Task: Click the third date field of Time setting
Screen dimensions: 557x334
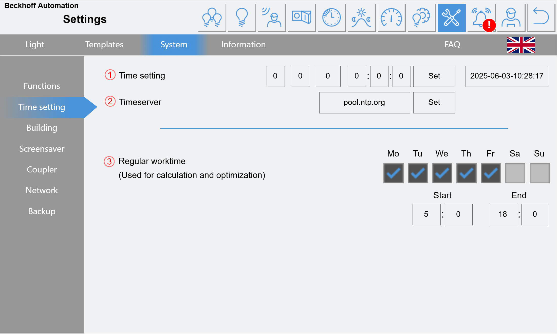Action: coord(328,76)
